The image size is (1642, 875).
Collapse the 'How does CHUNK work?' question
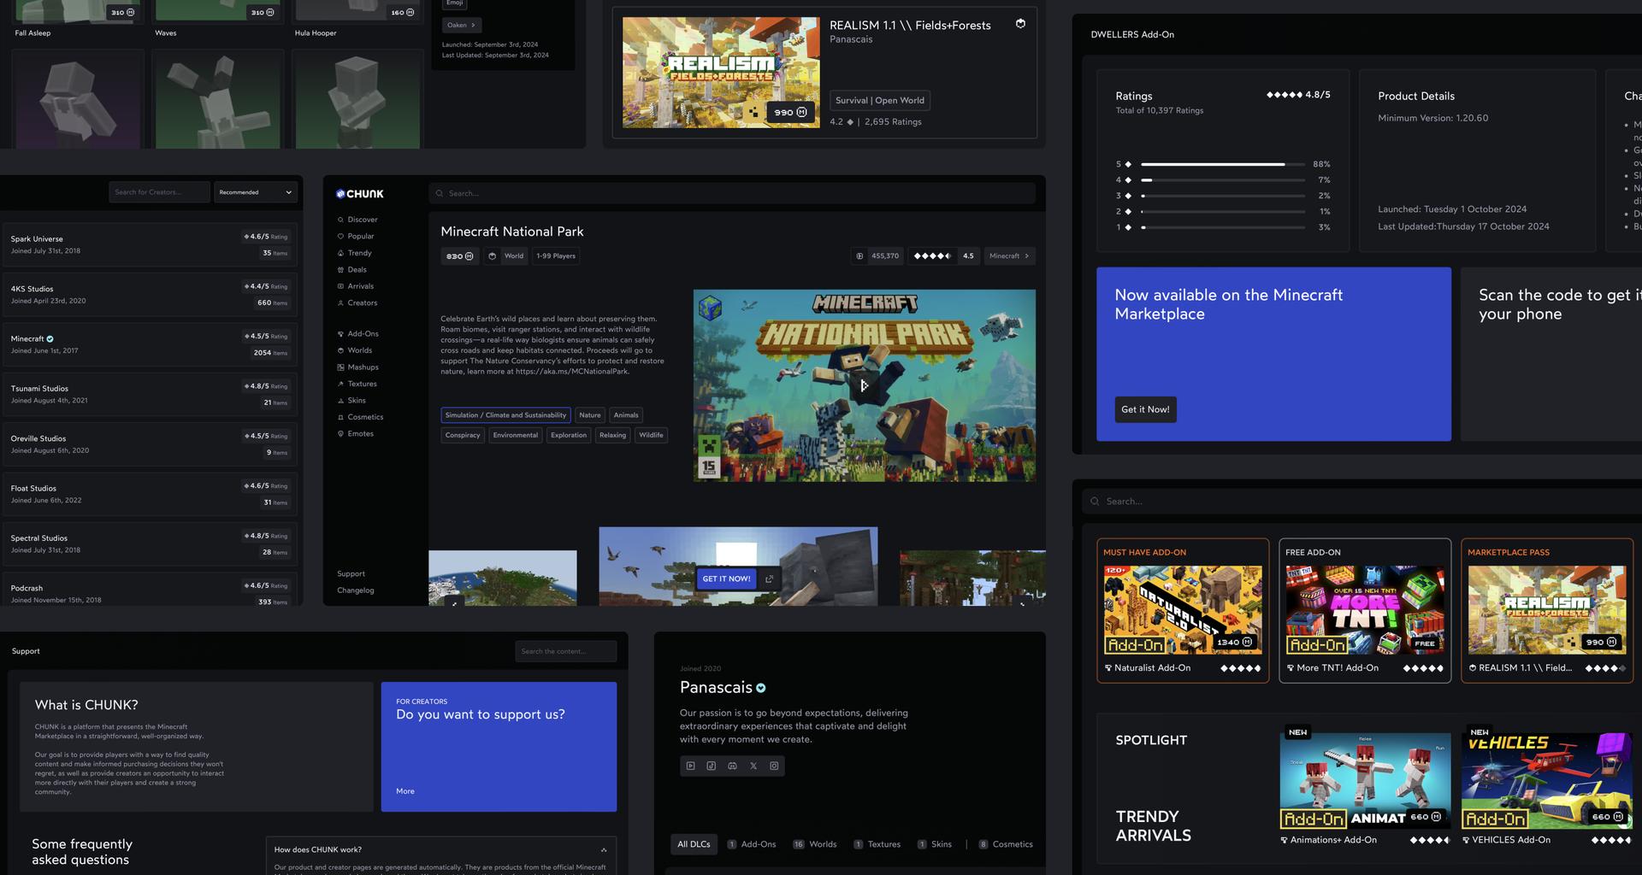[604, 850]
